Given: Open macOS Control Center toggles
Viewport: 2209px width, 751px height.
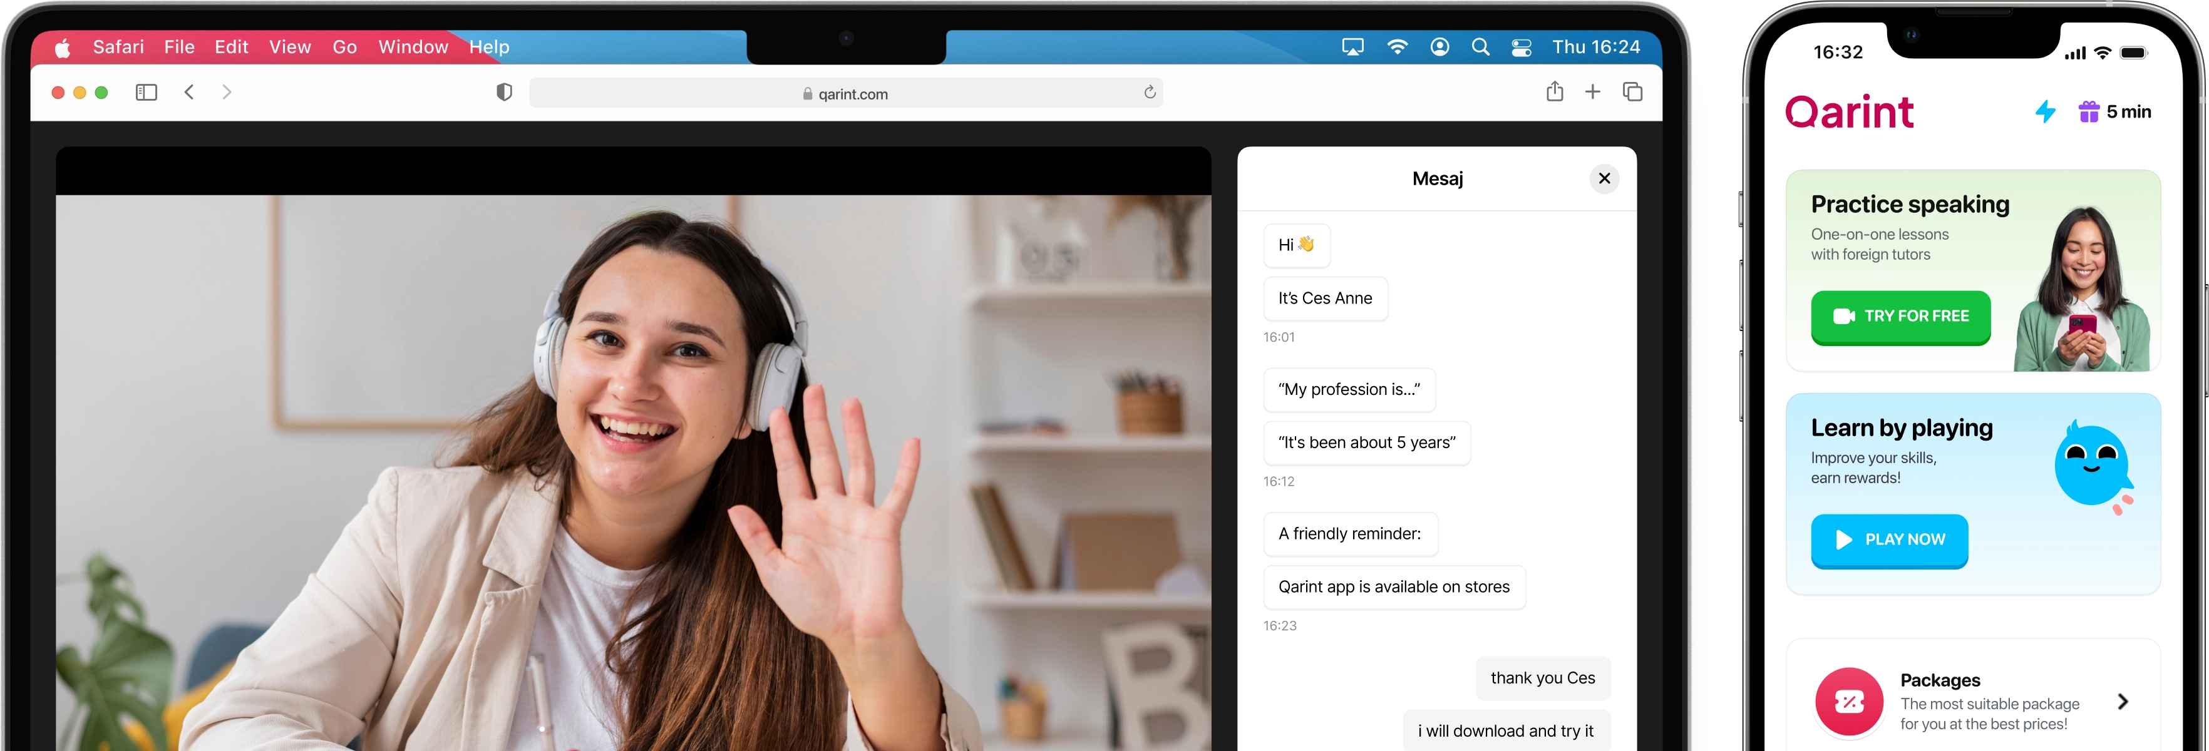Looking at the screenshot, I should (x=1522, y=48).
